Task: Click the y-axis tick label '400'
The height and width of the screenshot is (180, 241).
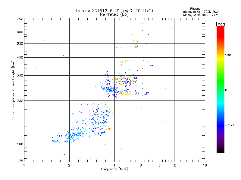Action: pos(20,58)
